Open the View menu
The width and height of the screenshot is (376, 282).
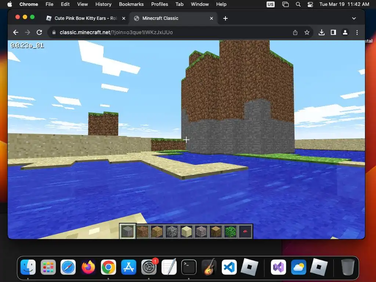(83, 4)
